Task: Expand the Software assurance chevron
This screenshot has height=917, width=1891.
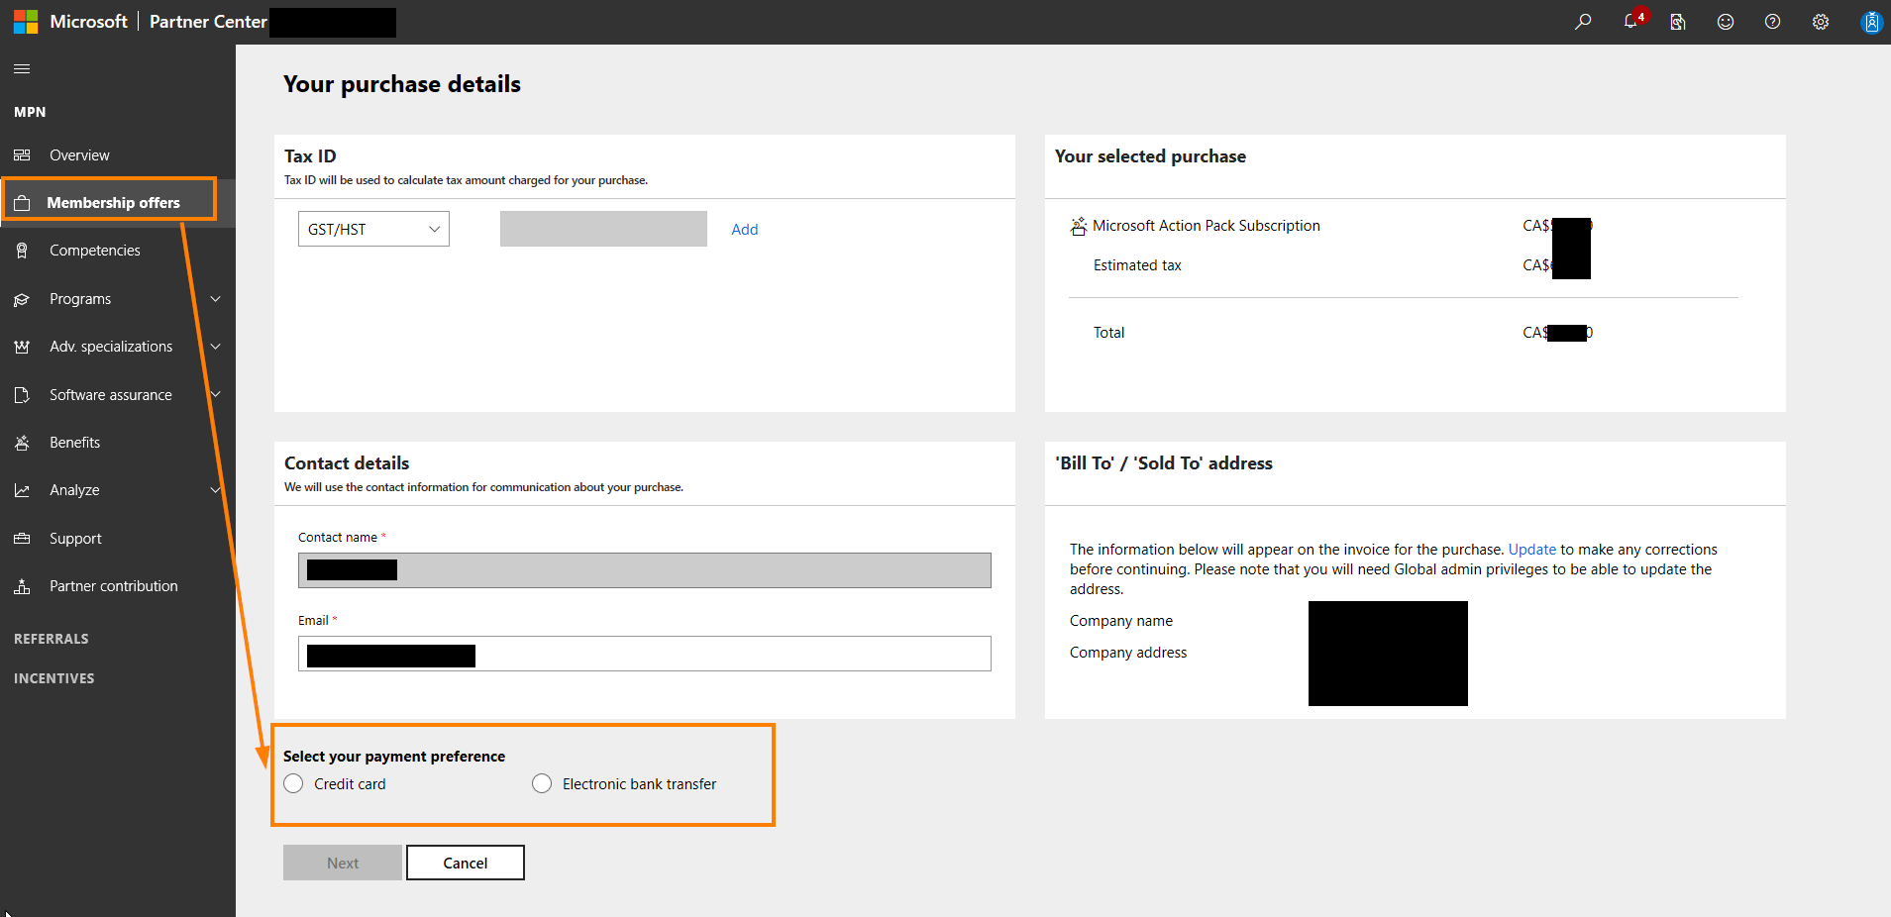Action: point(215,395)
